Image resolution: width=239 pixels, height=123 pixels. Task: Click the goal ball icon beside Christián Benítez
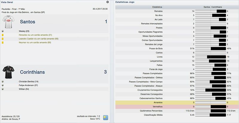tap(3, 82)
